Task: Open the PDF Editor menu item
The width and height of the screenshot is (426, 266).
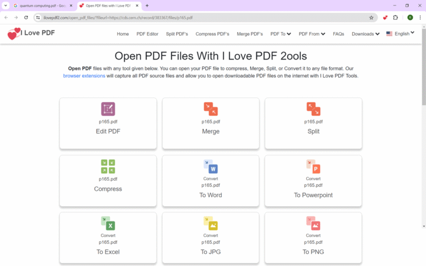Action: pos(147,34)
